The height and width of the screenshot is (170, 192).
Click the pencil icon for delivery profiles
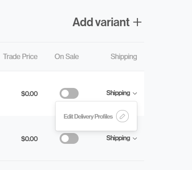[x=122, y=116]
